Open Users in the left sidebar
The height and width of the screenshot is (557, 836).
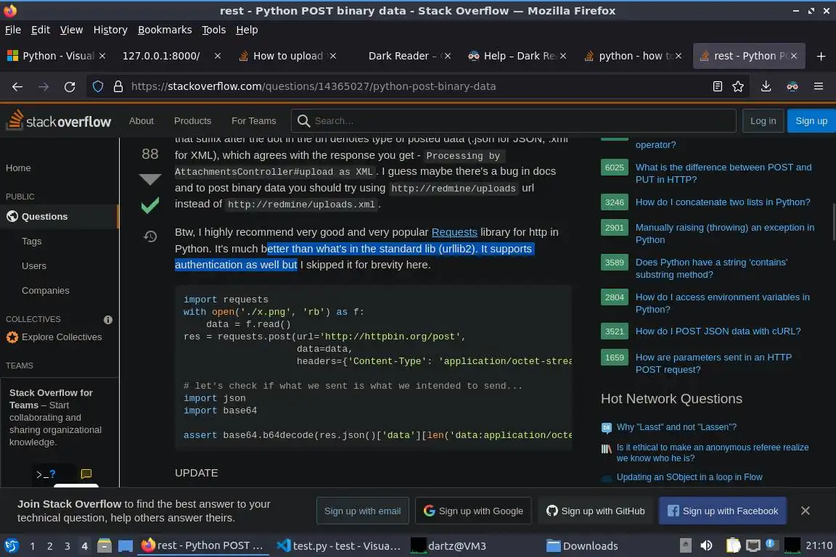point(33,265)
